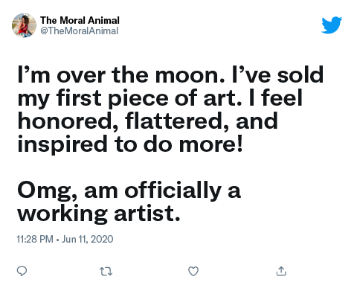Image resolution: width=357 pixels, height=291 pixels.
Task: Like the tweet with the heart icon
Action: 193,271
